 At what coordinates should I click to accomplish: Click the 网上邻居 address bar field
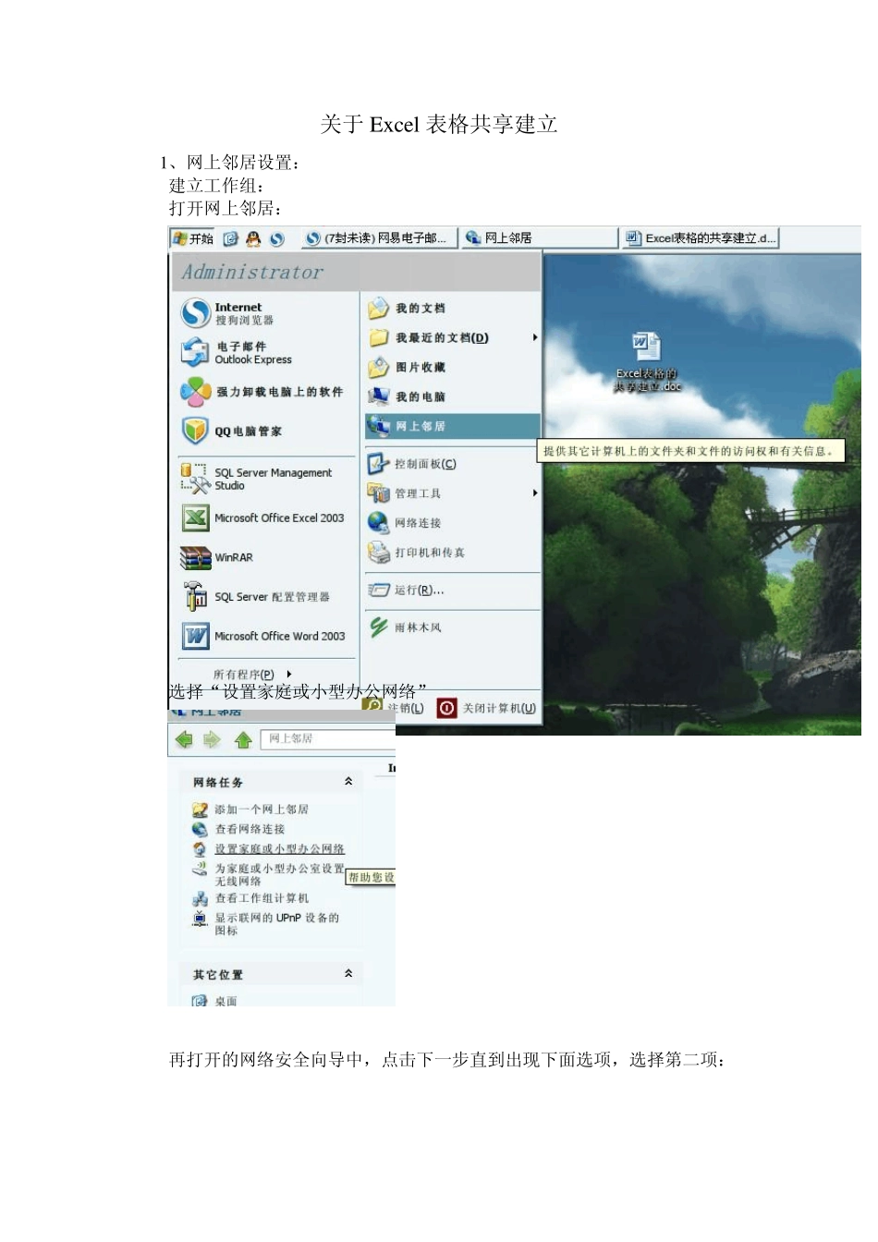tap(328, 738)
